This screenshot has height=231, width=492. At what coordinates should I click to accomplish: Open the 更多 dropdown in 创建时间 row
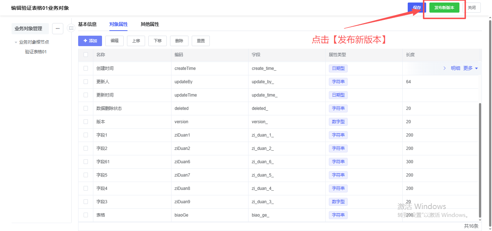pyautogui.click(x=470, y=68)
